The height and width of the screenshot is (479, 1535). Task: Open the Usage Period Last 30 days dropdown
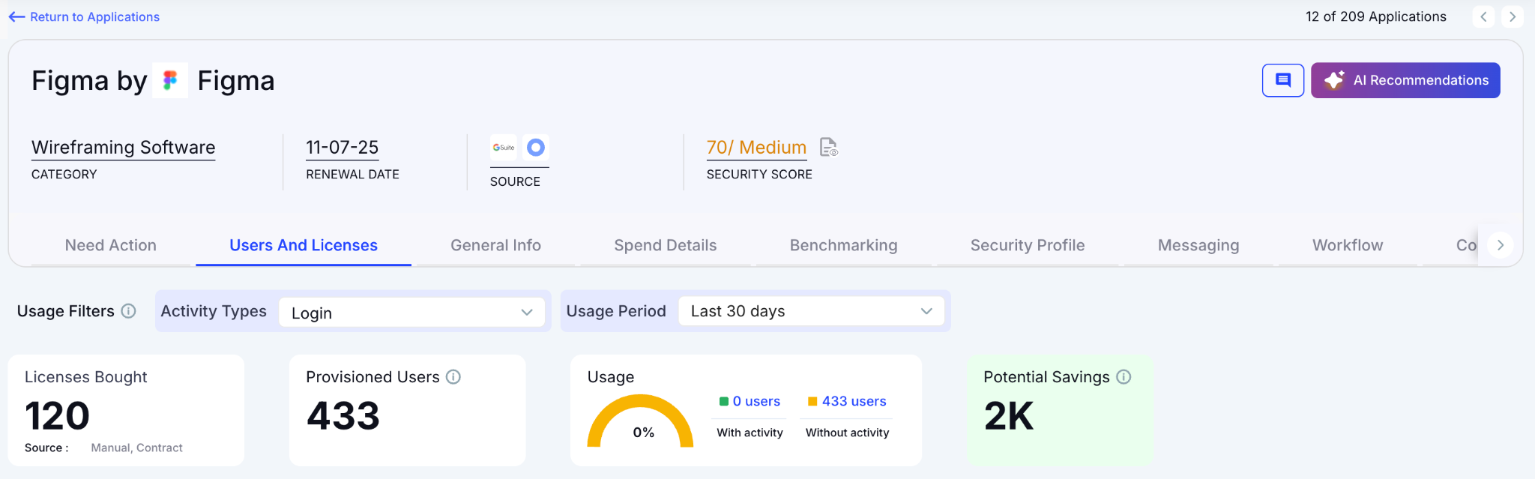point(811,311)
